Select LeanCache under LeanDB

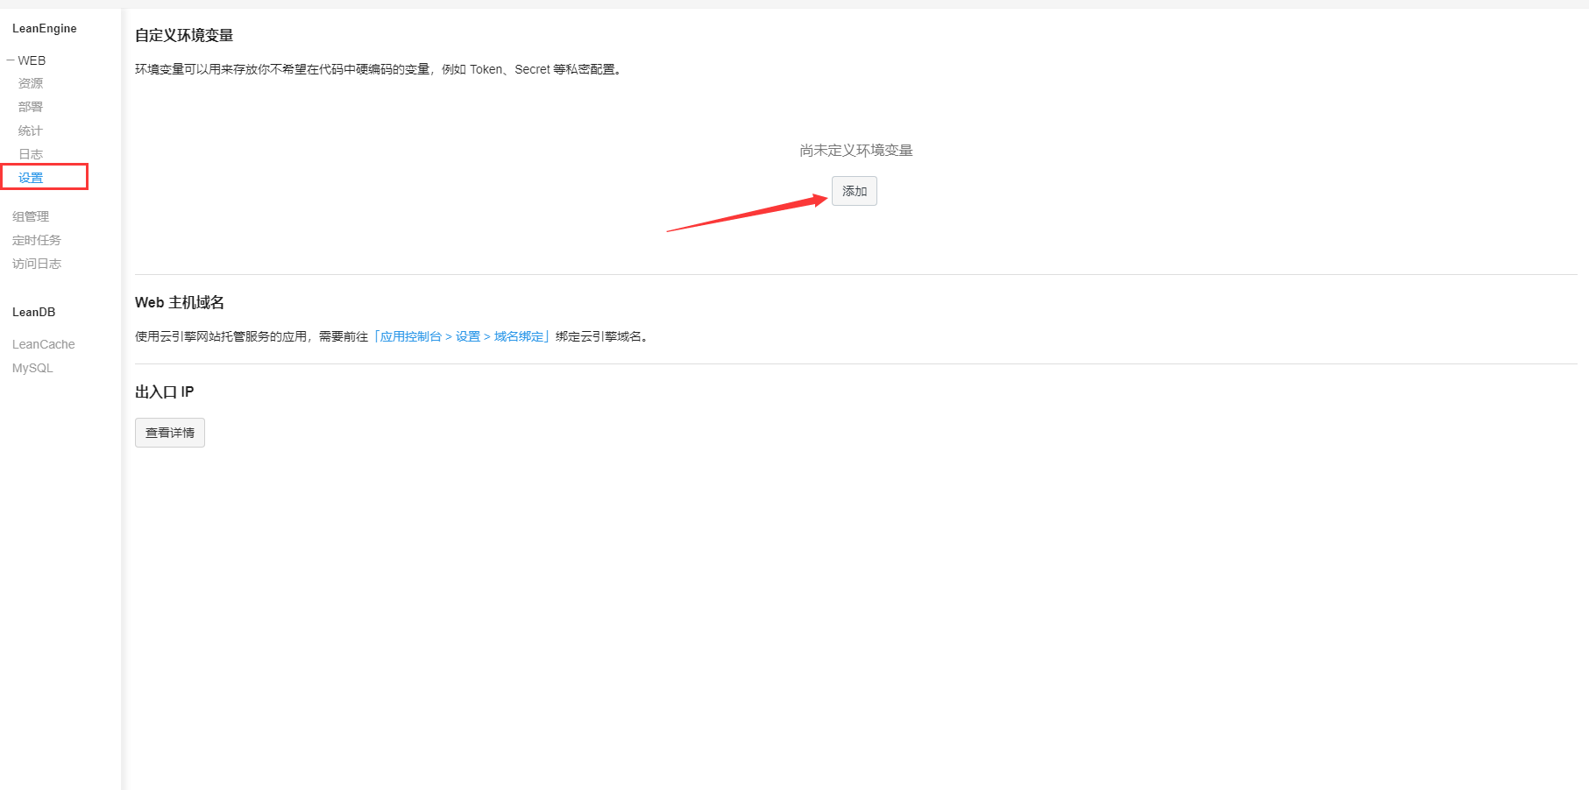[x=44, y=344]
